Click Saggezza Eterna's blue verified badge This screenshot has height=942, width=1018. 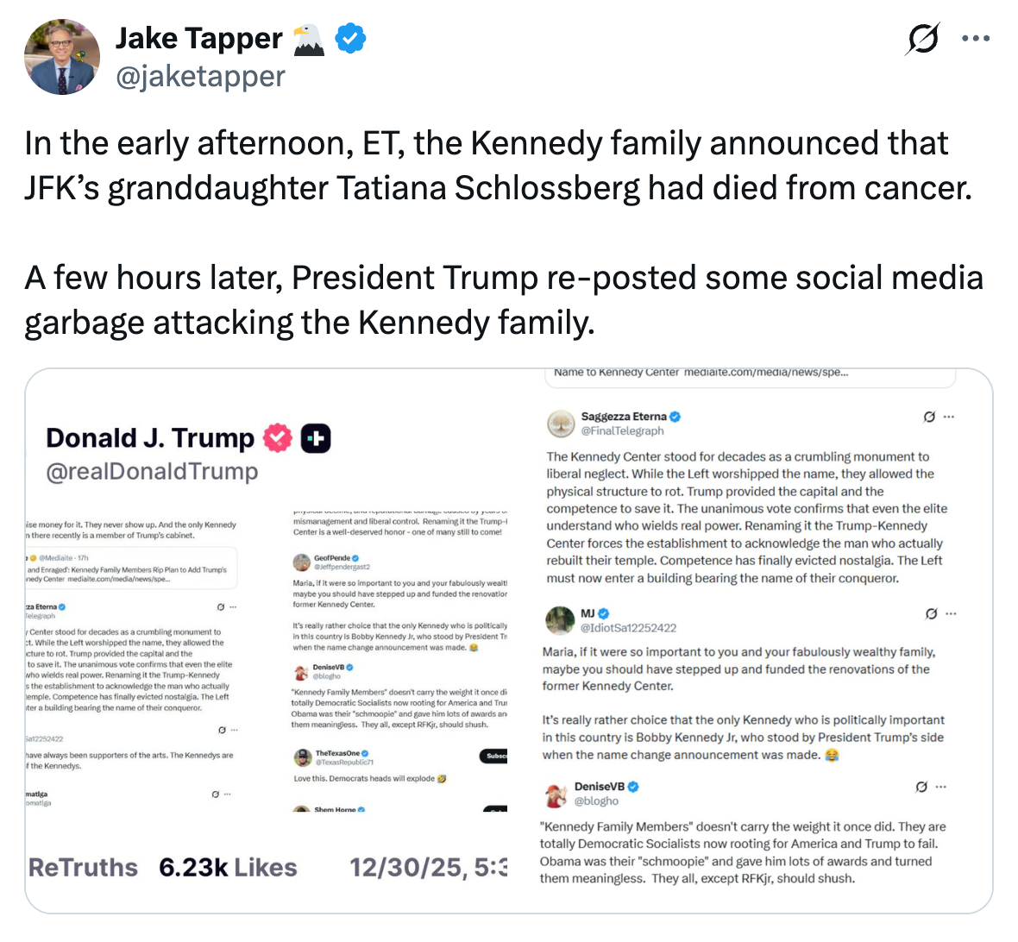pos(675,416)
